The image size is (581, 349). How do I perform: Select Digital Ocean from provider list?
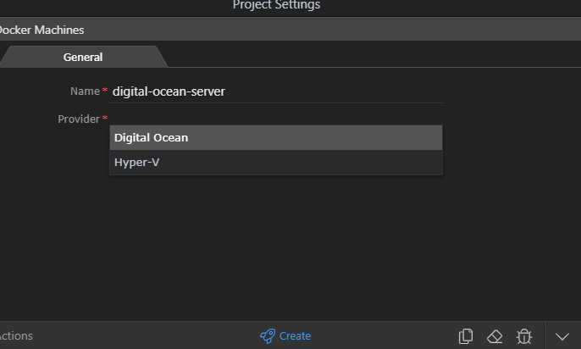point(276,137)
